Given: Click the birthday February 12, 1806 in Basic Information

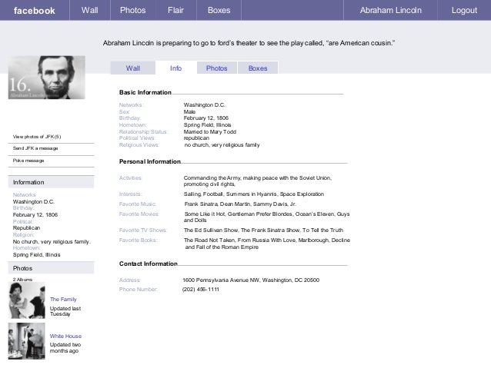Looking at the screenshot, I should point(206,118).
